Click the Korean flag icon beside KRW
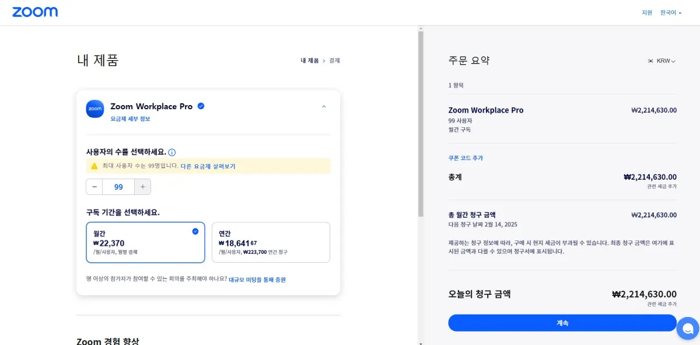Image resolution: width=700 pixels, height=345 pixels. pyautogui.click(x=650, y=60)
